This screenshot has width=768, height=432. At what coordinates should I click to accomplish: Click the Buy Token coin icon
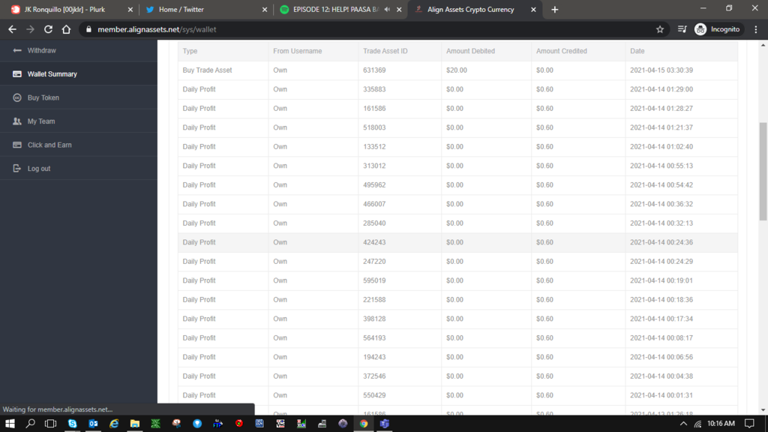tap(17, 97)
